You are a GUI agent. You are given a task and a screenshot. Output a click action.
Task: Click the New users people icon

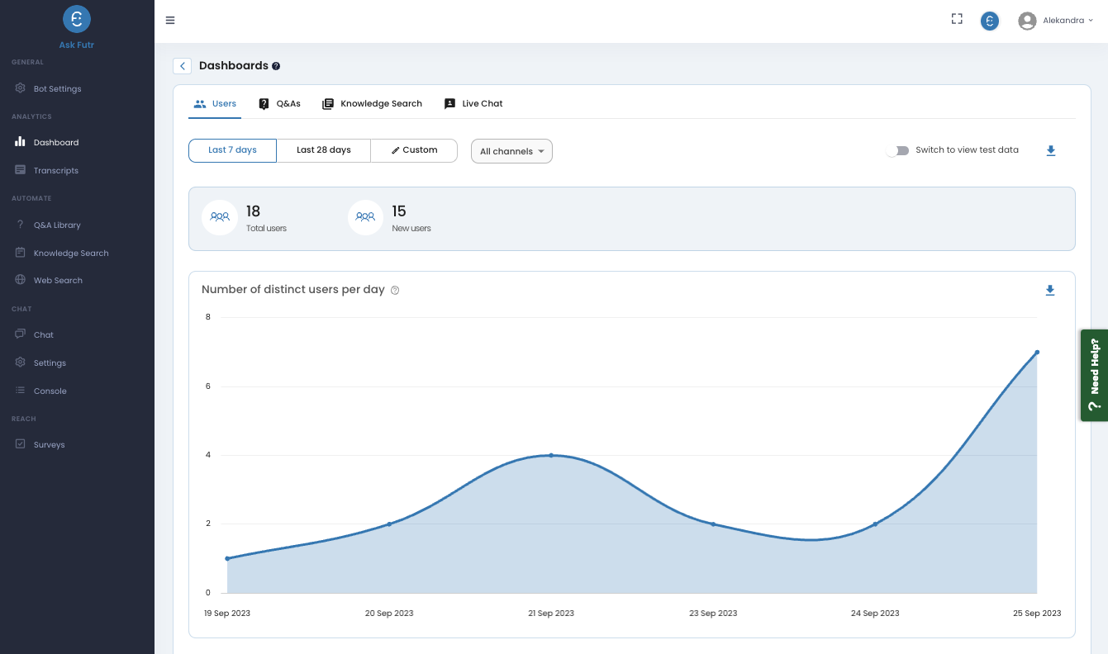(x=365, y=217)
